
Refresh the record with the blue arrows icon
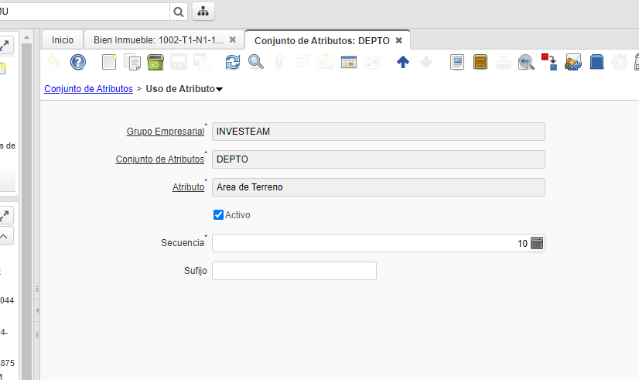tap(233, 63)
